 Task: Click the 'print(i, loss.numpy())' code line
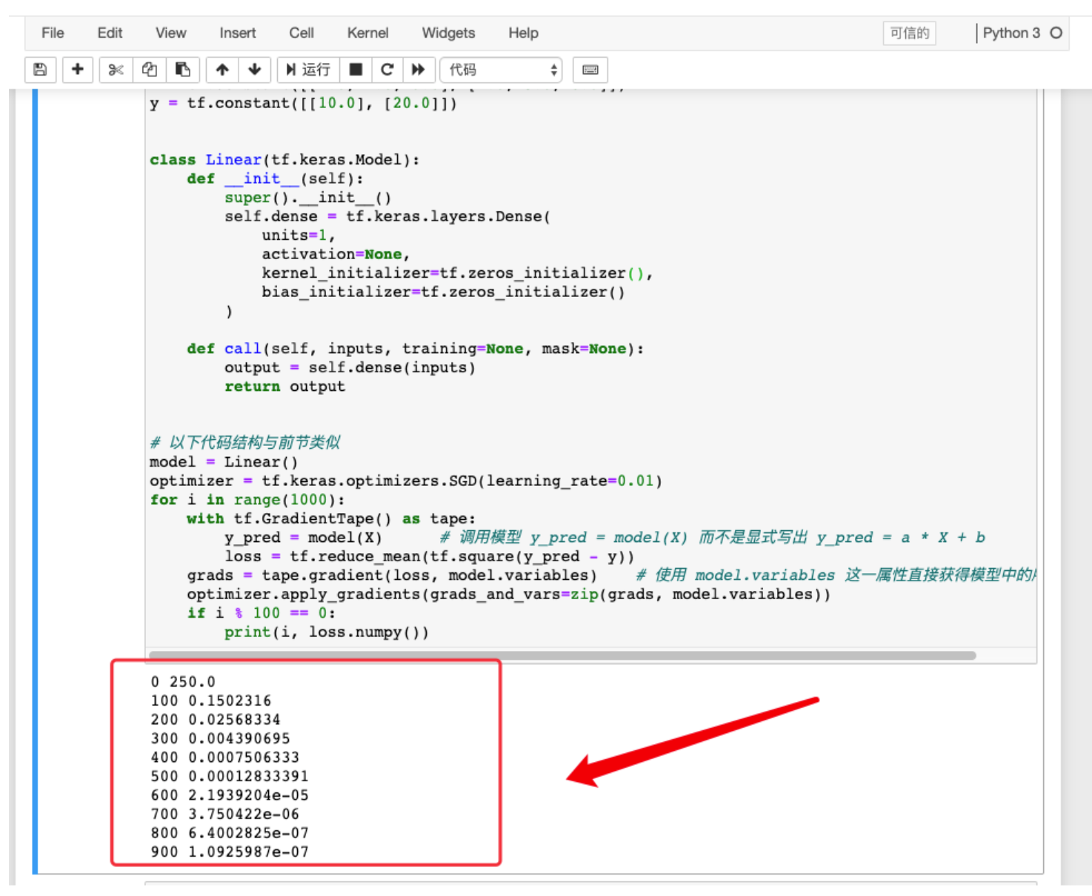pos(326,632)
